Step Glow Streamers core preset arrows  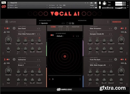coord(110,29)
